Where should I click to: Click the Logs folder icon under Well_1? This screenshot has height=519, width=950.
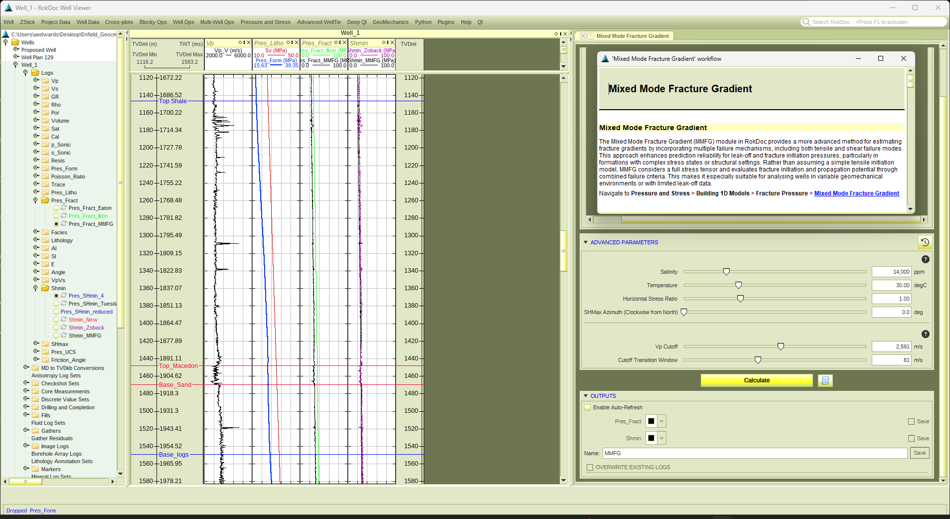pyautogui.click(x=35, y=73)
